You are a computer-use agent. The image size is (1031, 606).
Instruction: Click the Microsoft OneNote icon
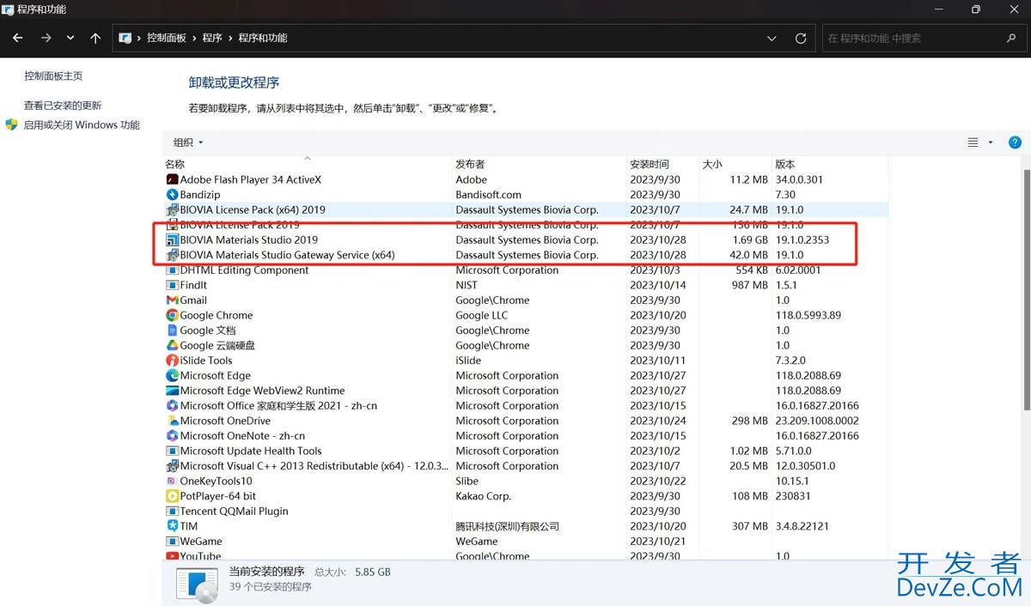(172, 436)
